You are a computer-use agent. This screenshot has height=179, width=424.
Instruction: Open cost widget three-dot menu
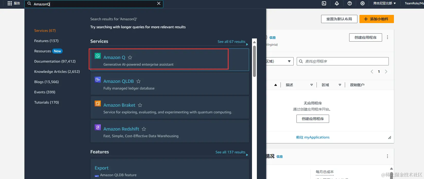[387, 156]
